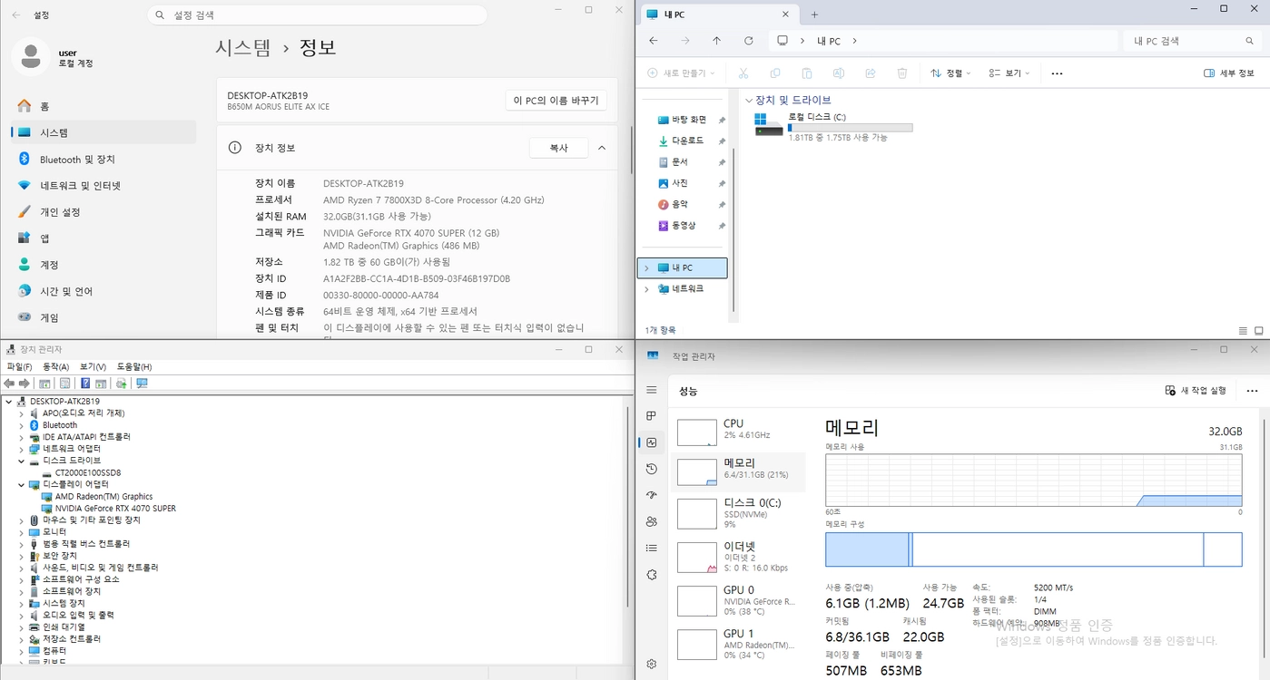Click the 로컬 디스크 (C:) storage usage bar
This screenshot has height=680, width=1270.
point(850,128)
